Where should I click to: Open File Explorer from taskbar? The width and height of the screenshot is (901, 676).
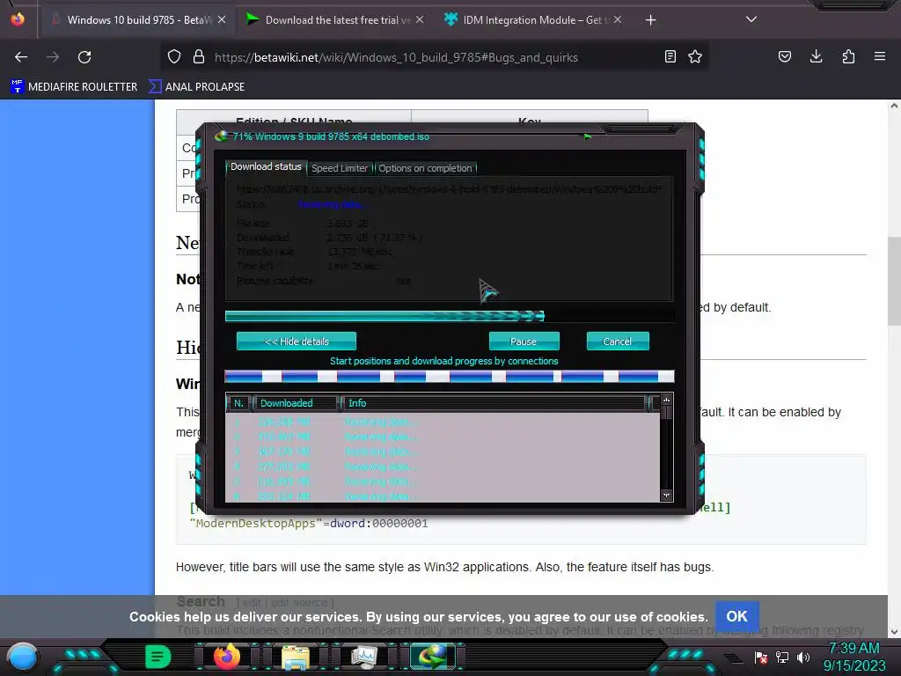point(296,657)
